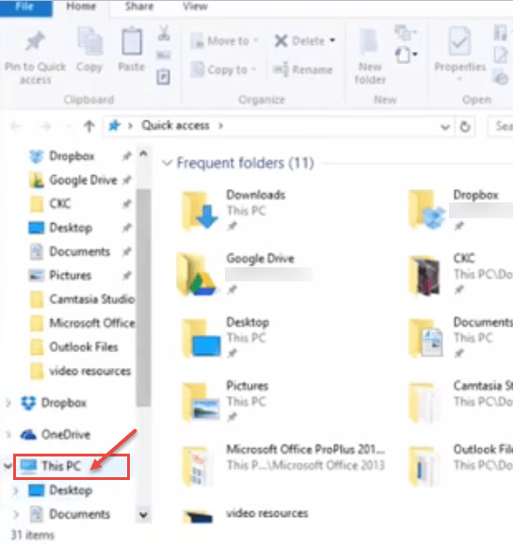The width and height of the screenshot is (513, 544).
Task: Click the Paste clipboard icon
Action: (132, 41)
